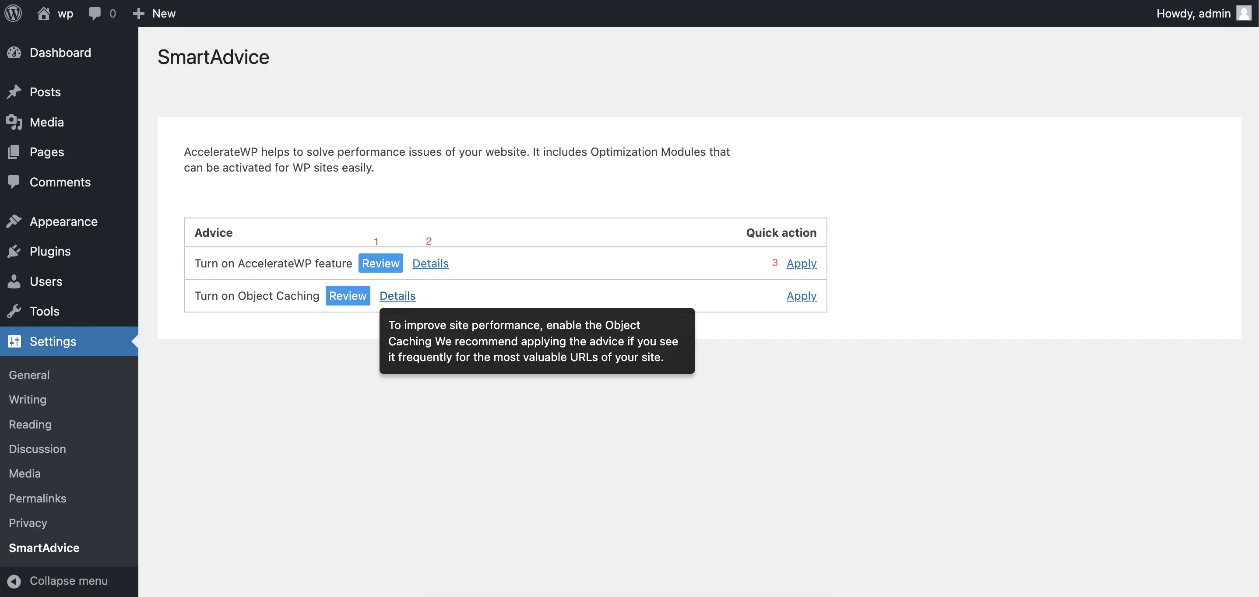1259x597 pixels.
Task: Click the Settings sliders icon
Action: [x=14, y=341]
